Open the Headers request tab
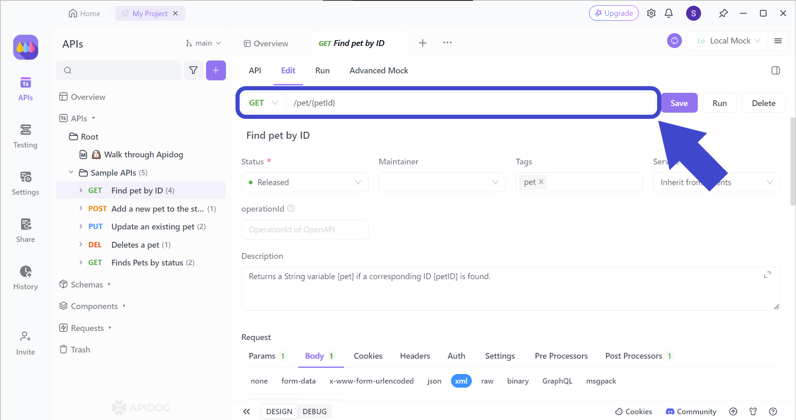The width and height of the screenshot is (796, 420). coord(415,356)
